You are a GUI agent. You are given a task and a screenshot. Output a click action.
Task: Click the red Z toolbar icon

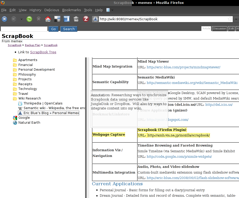click(x=86, y=19)
